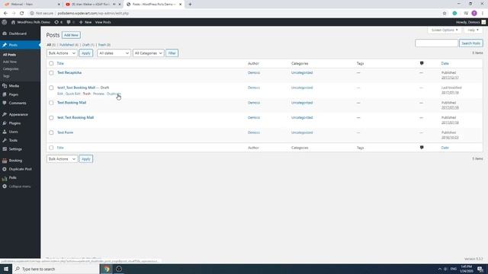
Task: Go back with browser back arrow
Action: coord(5,14)
